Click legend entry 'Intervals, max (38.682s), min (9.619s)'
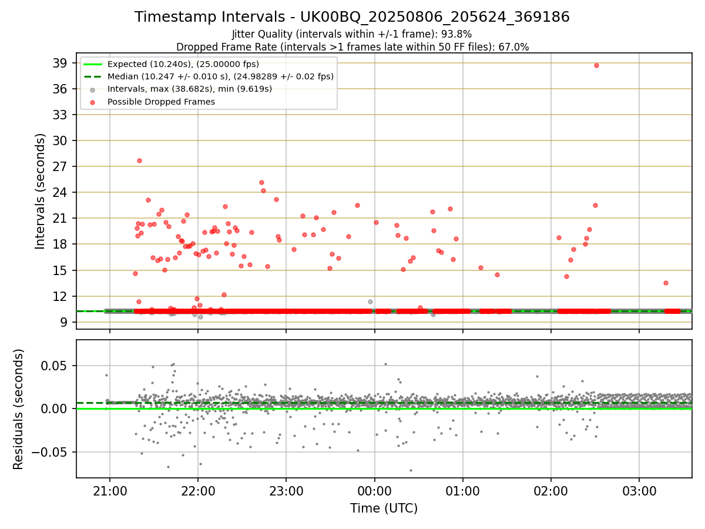This screenshot has height=529, width=705. [190, 89]
